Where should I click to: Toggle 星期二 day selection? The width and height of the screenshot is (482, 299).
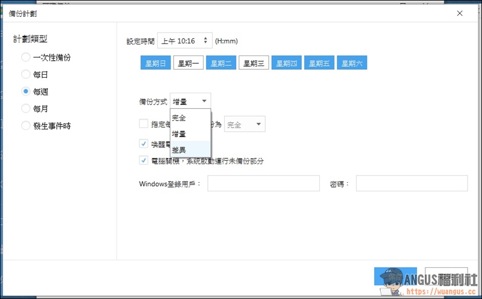pyautogui.click(x=221, y=63)
